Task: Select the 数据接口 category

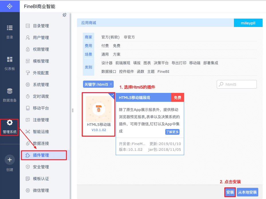Action: coord(109,72)
